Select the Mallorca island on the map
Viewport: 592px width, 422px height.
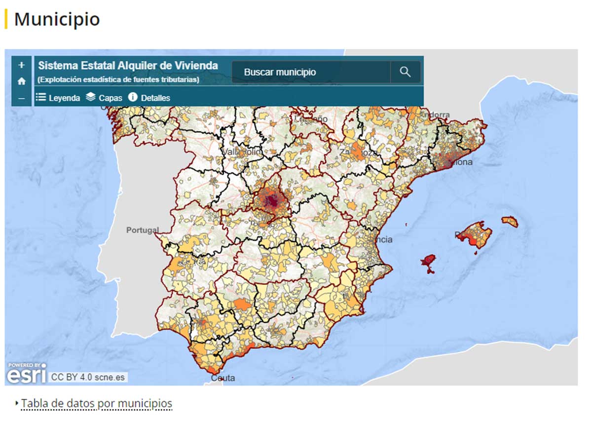coord(475,235)
